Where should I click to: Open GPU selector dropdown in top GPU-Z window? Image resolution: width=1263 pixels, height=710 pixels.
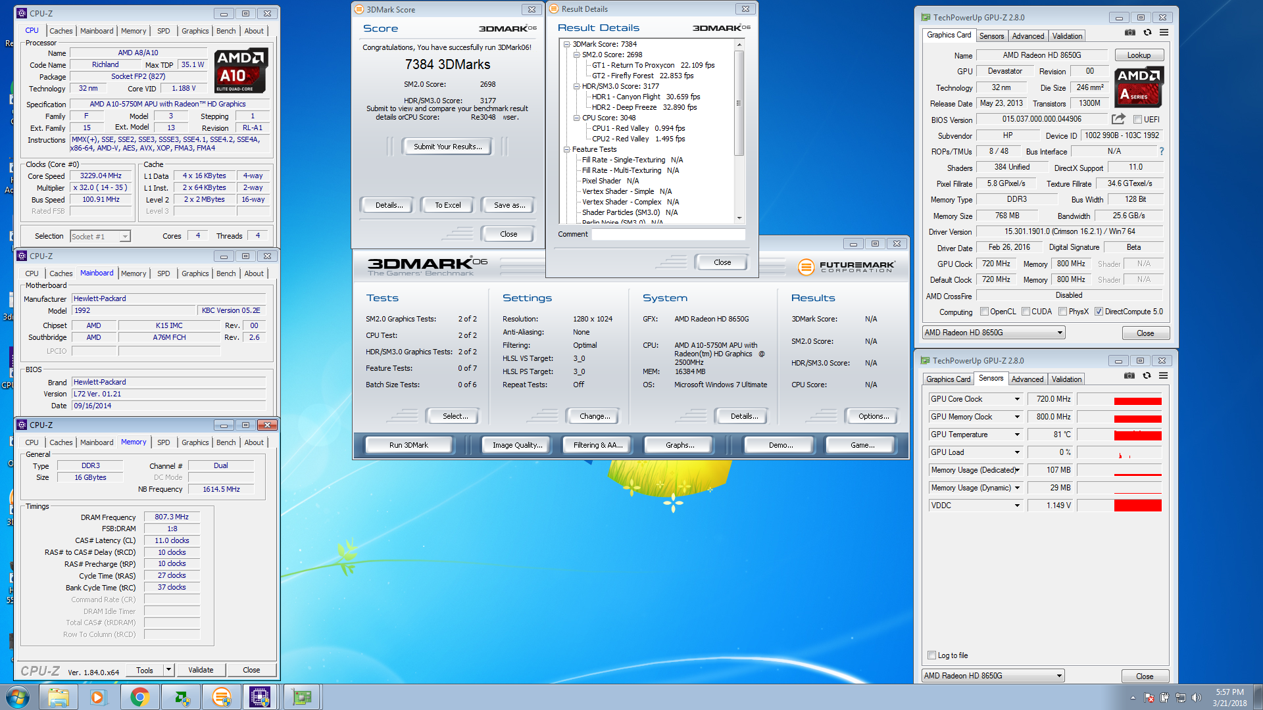click(x=993, y=333)
